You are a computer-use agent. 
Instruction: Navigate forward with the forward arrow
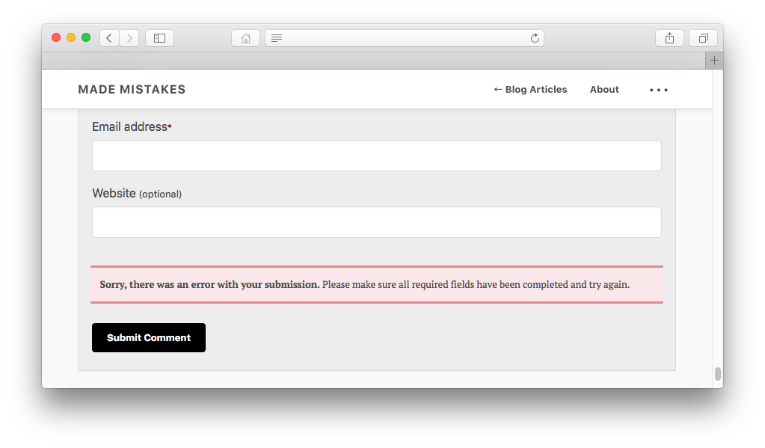pyautogui.click(x=128, y=37)
